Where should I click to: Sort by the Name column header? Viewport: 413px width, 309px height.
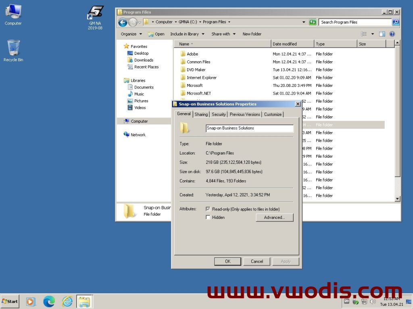pyautogui.click(x=222, y=44)
